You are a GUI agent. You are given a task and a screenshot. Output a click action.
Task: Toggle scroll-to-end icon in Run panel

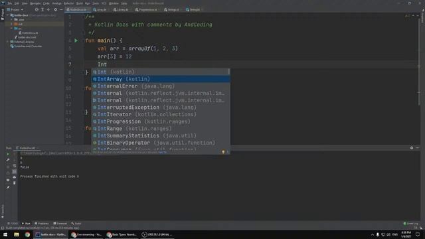[15, 171]
